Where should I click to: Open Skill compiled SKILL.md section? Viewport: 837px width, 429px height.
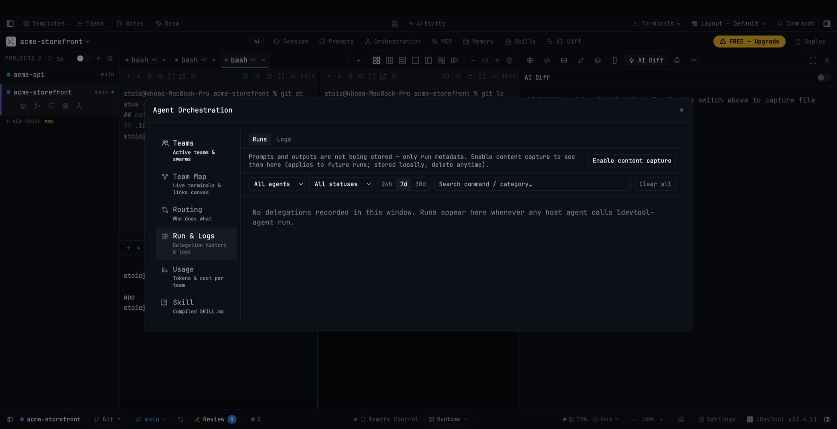(x=196, y=306)
